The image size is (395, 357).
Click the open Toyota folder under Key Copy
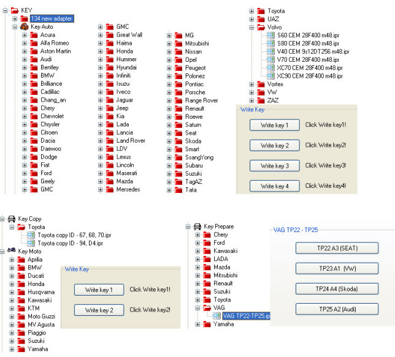(21, 227)
